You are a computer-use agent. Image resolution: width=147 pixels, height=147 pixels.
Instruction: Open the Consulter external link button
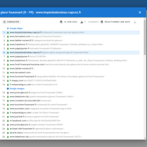click(11, 22)
